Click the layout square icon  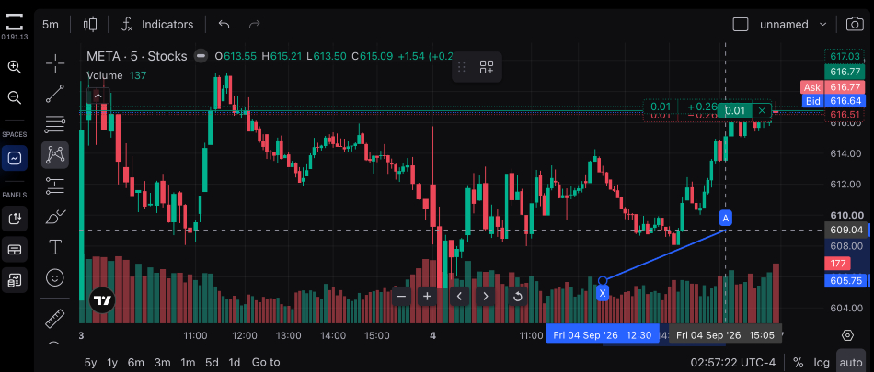pos(741,25)
